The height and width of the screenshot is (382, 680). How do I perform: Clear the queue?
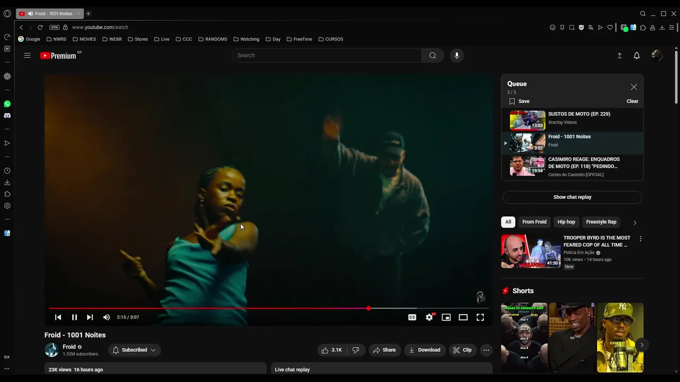pyautogui.click(x=632, y=101)
